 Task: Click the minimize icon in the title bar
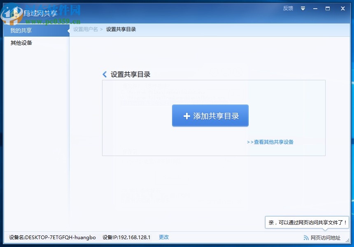point(315,8)
